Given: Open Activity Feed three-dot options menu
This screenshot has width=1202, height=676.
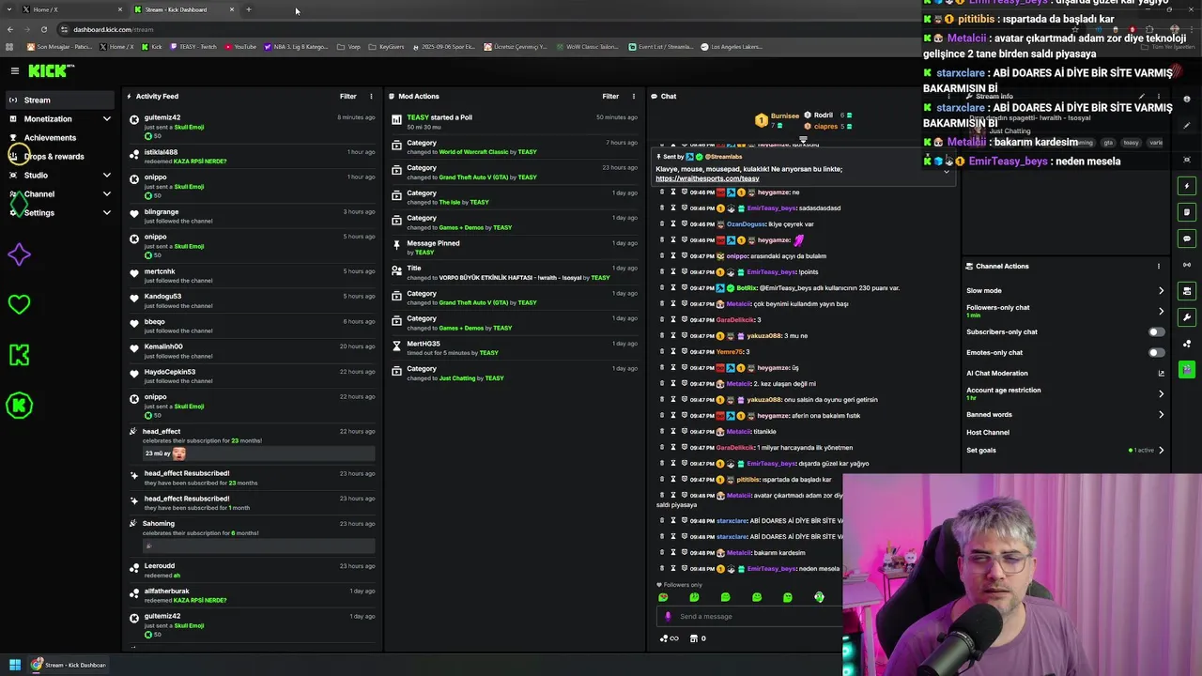Looking at the screenshot, I should click(371, 96).
